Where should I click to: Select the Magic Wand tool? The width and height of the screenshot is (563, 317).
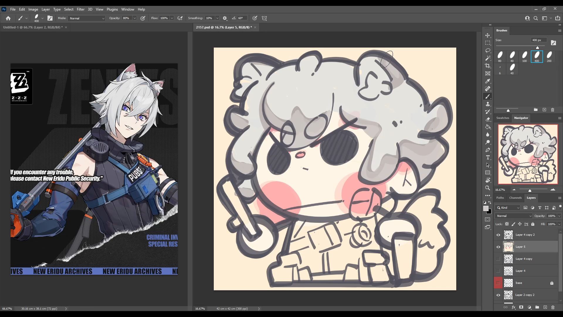488,58
